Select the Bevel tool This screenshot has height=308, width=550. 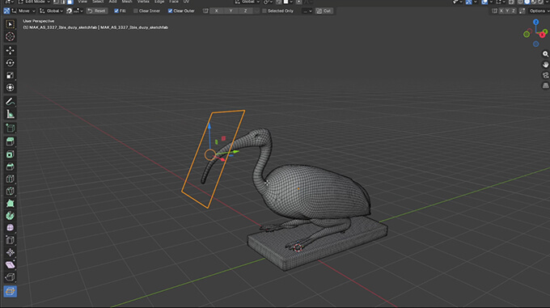11,167
